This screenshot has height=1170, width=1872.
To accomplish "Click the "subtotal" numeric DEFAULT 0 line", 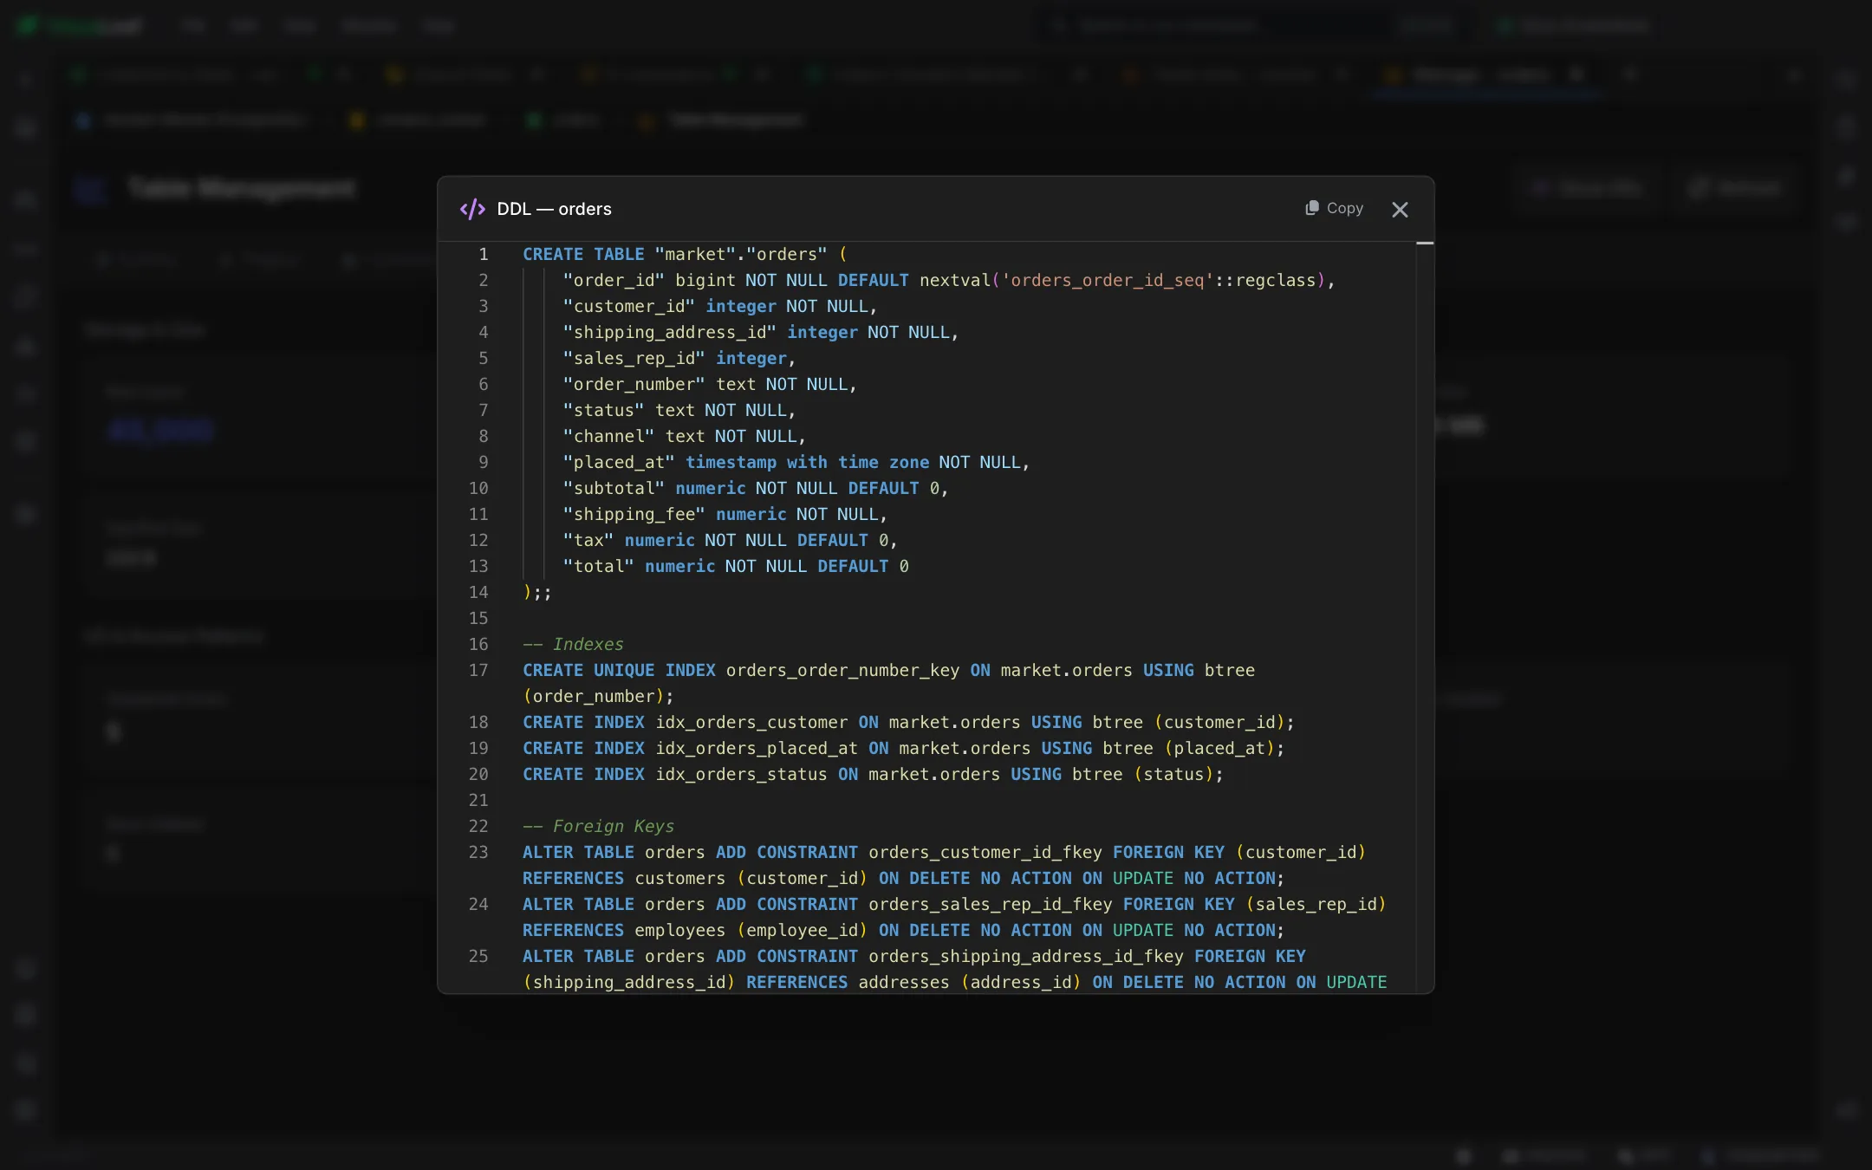I will (755, 488).
